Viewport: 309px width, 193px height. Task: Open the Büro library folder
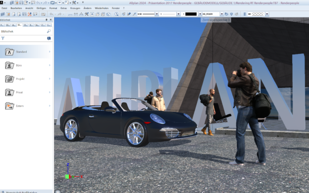click(26, 65)
